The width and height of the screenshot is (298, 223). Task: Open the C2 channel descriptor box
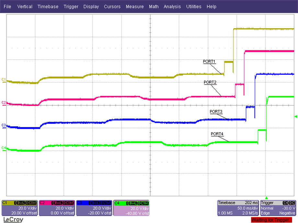tap(57, 208)
